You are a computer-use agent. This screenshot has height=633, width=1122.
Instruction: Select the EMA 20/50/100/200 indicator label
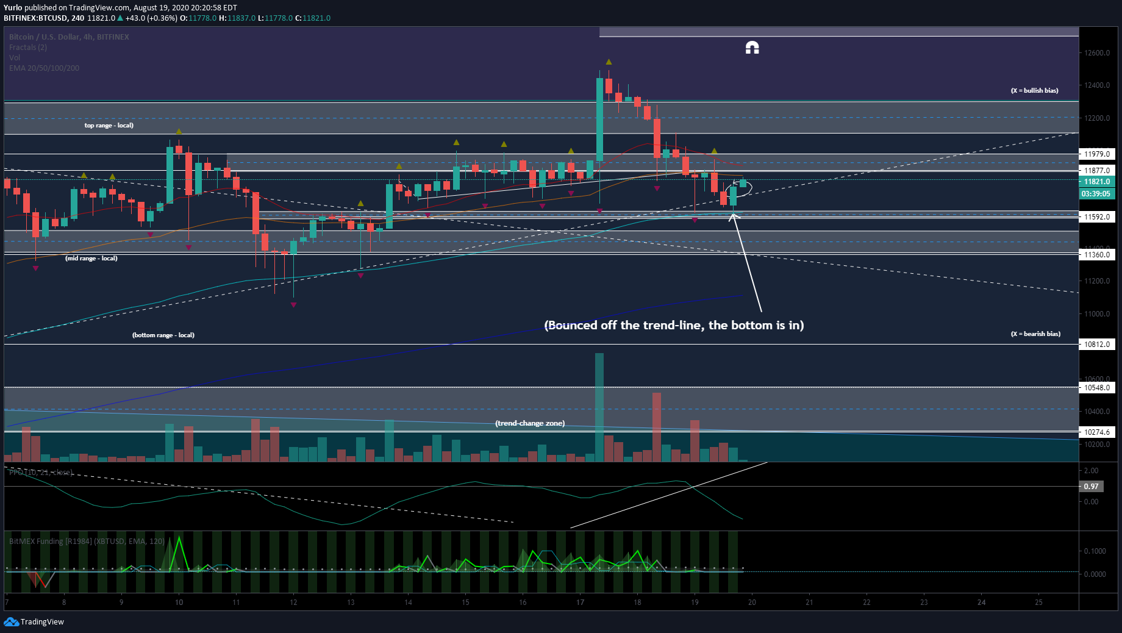coord(44,68)
